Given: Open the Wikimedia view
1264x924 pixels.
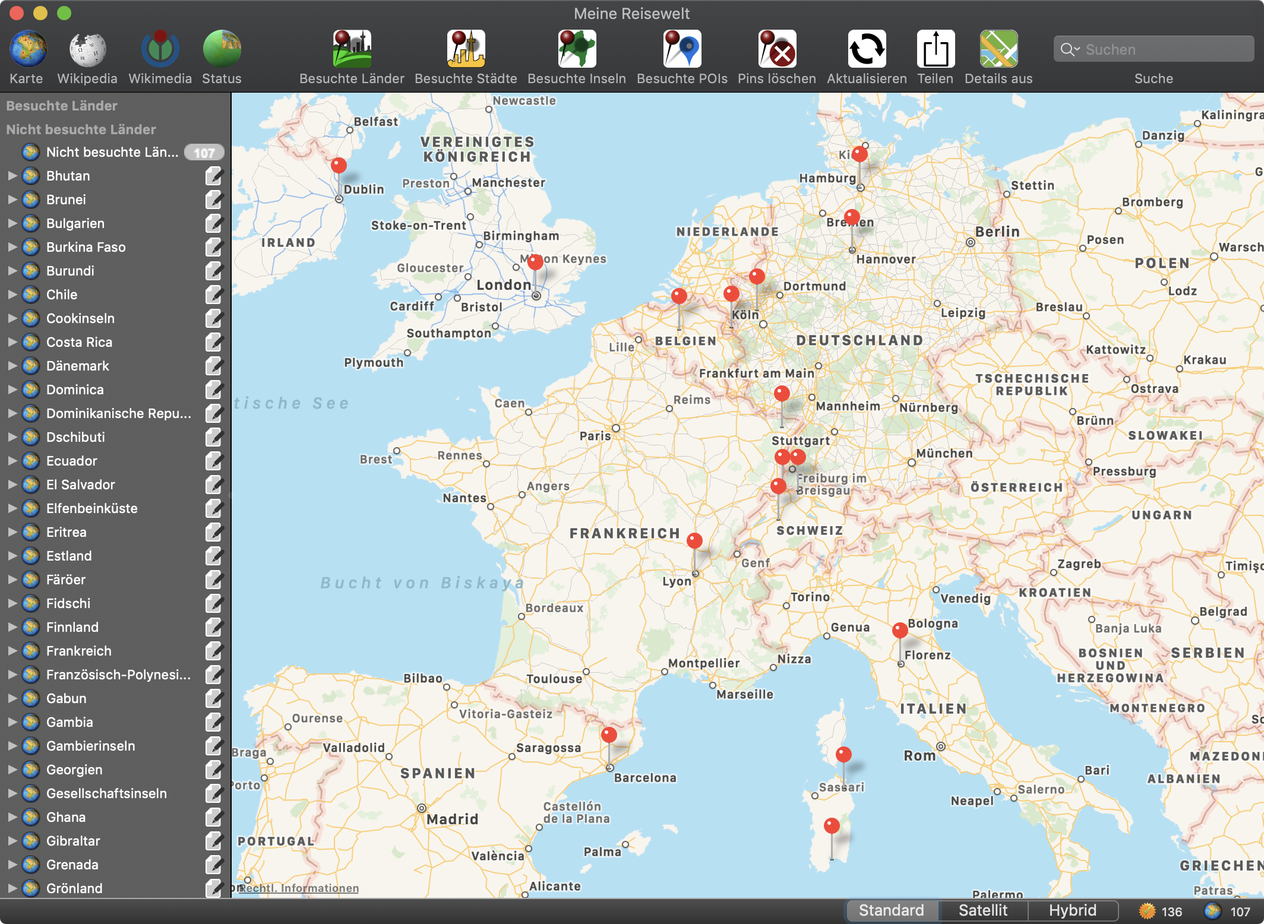Looking at the screenshot, I should 160,49.
